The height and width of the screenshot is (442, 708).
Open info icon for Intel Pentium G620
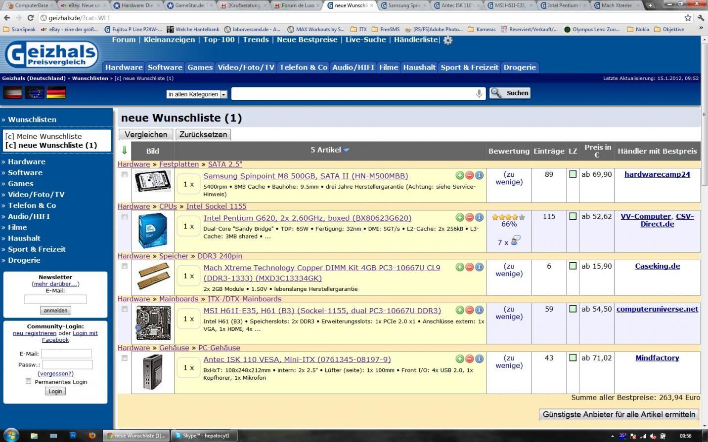[479, 217]
